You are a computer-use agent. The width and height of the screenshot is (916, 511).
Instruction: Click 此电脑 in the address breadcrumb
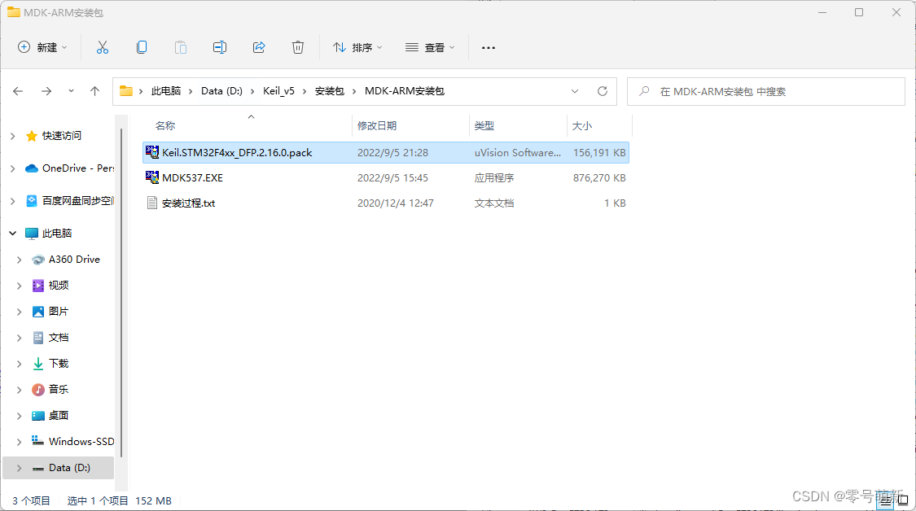tap(166, 91)
